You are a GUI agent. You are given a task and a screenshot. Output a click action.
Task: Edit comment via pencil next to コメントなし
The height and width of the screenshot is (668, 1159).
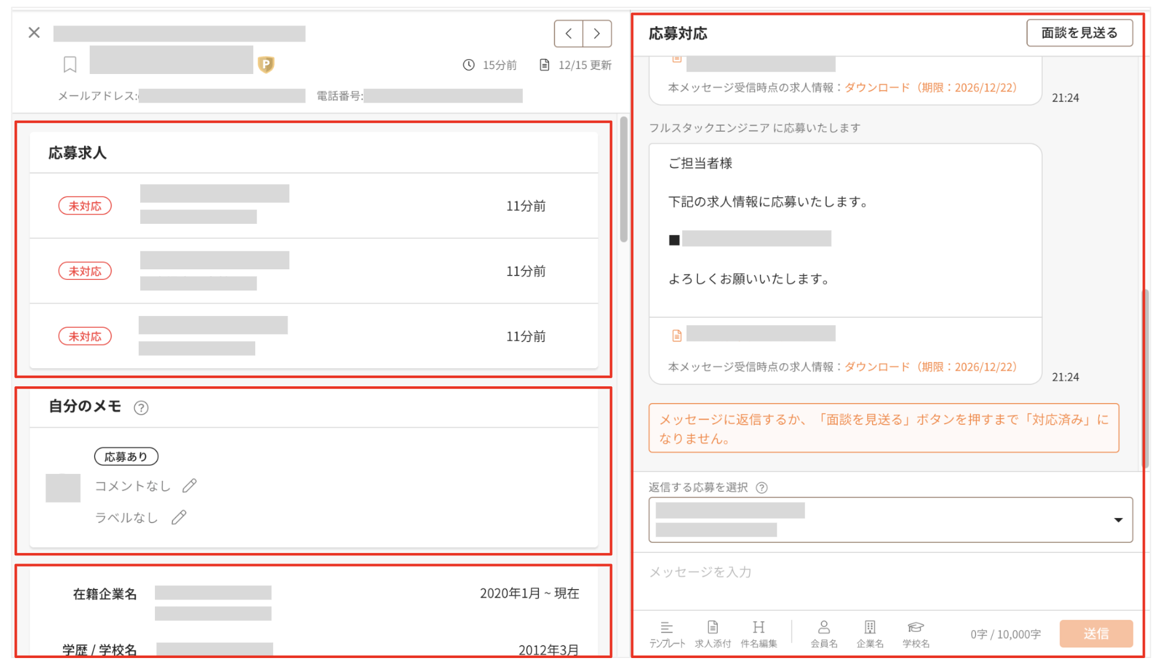190,486
